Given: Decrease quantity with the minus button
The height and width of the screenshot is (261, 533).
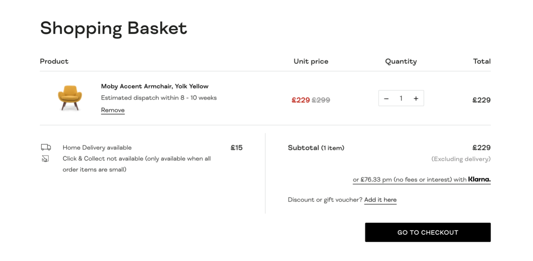Looking at the screenshot, I should pos(386,99).
